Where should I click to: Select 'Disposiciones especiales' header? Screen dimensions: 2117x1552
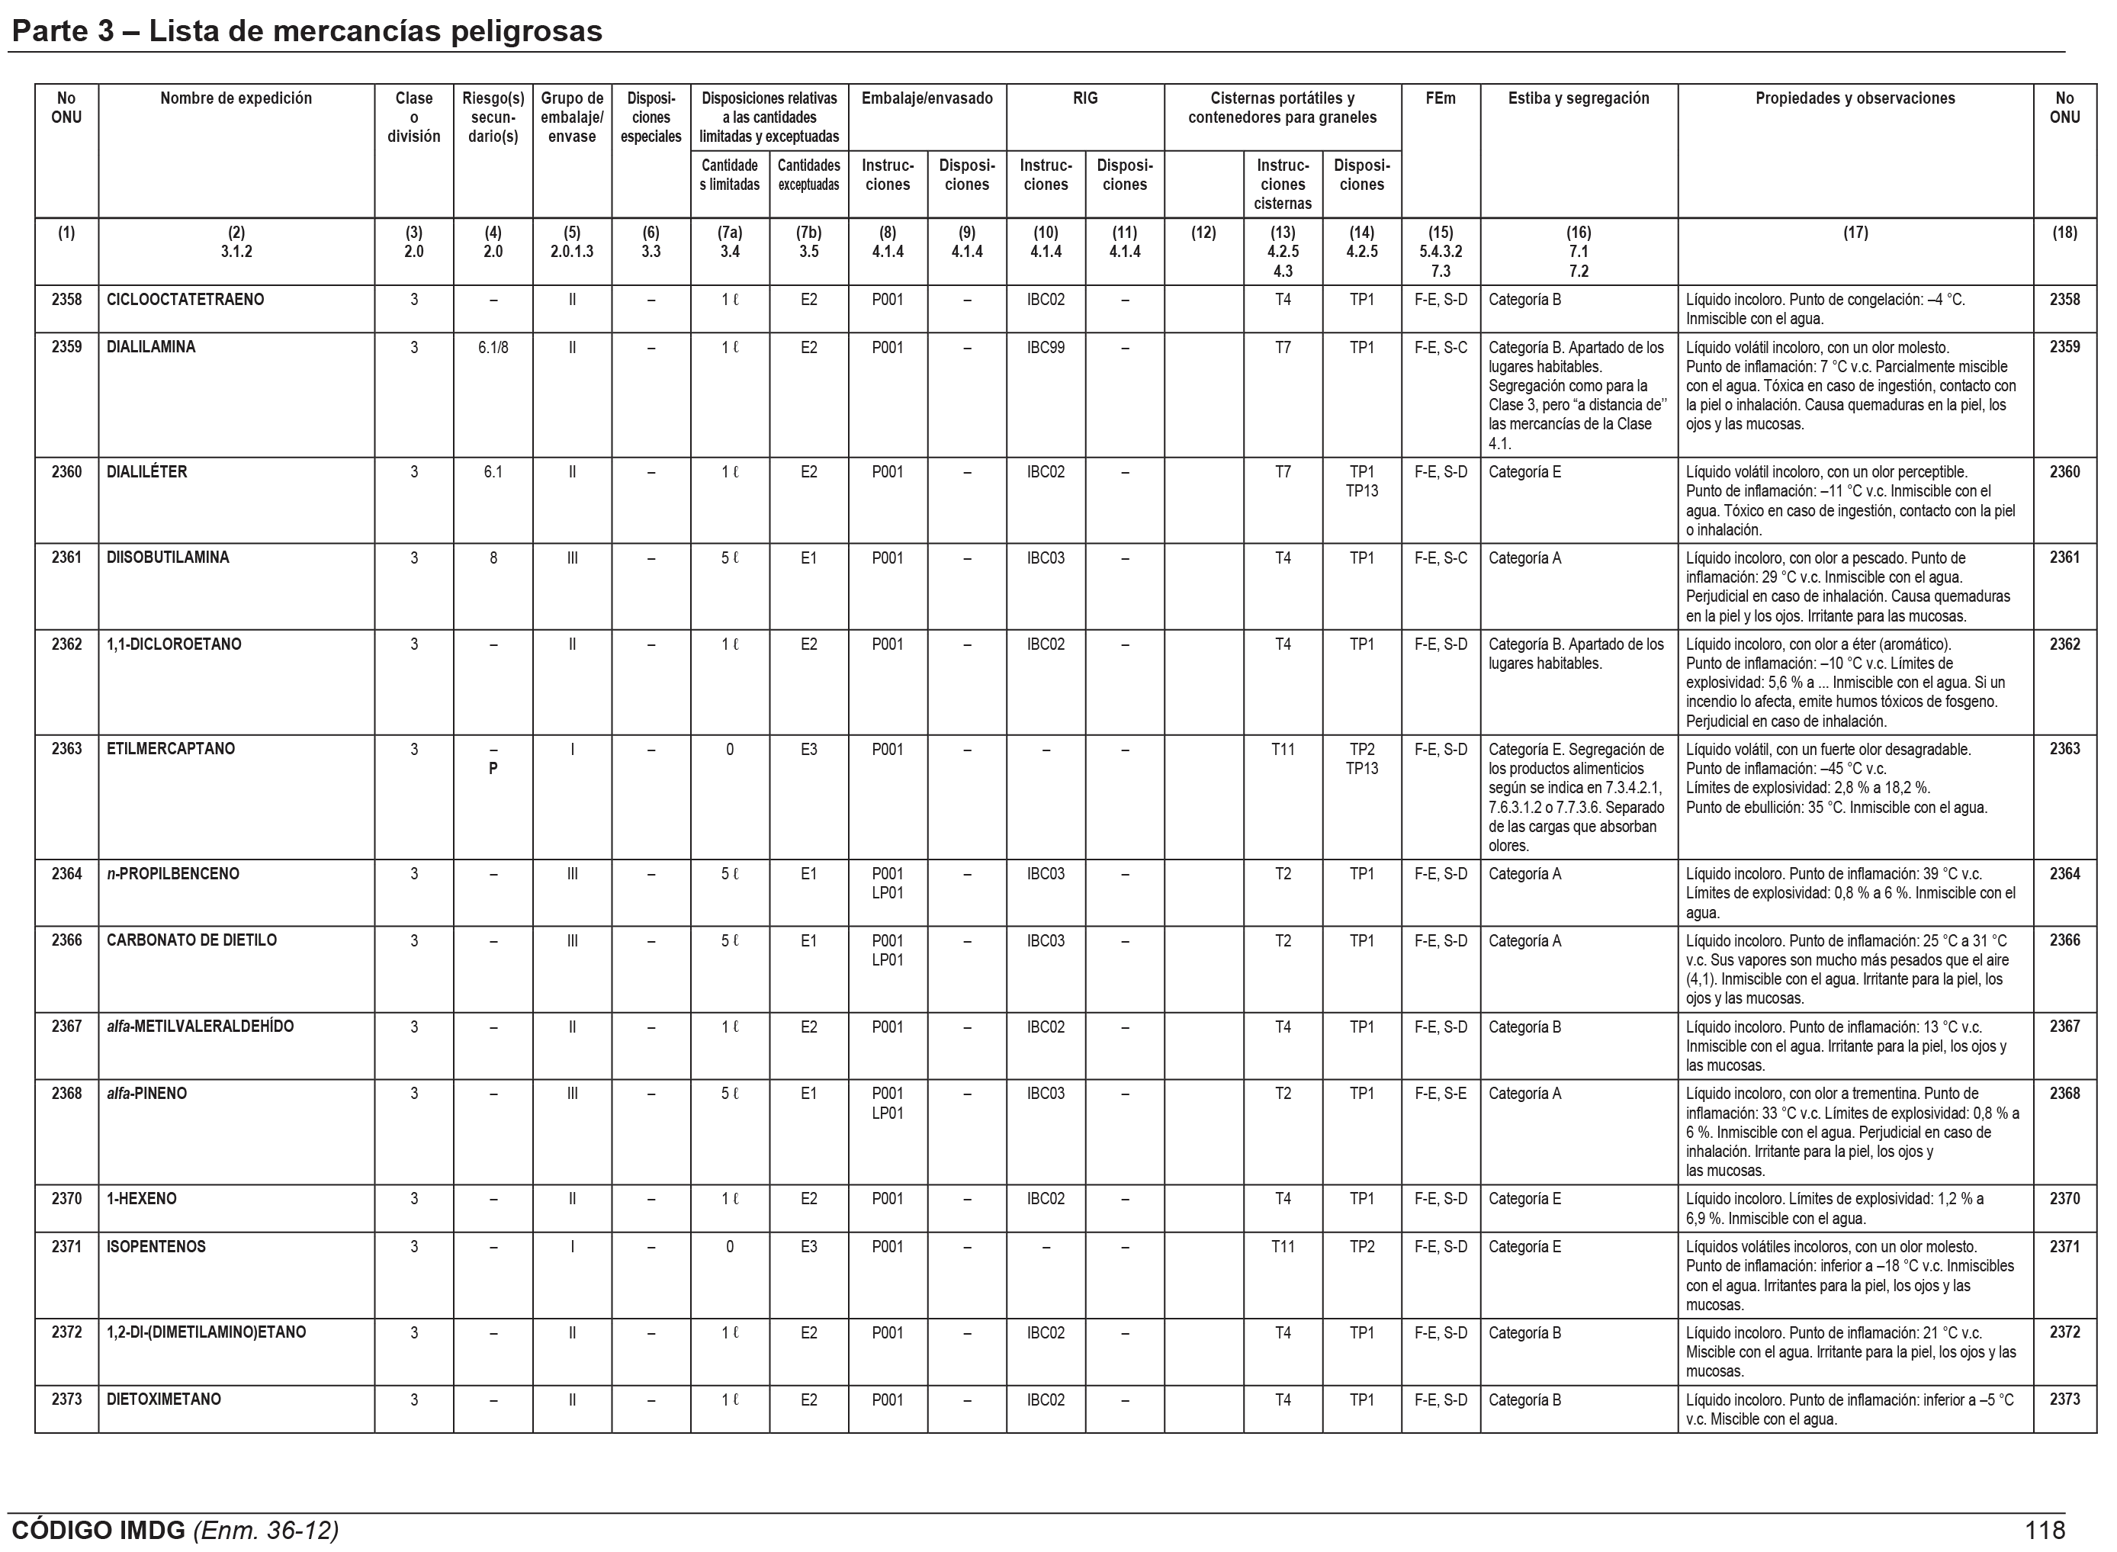pos(651,117)
